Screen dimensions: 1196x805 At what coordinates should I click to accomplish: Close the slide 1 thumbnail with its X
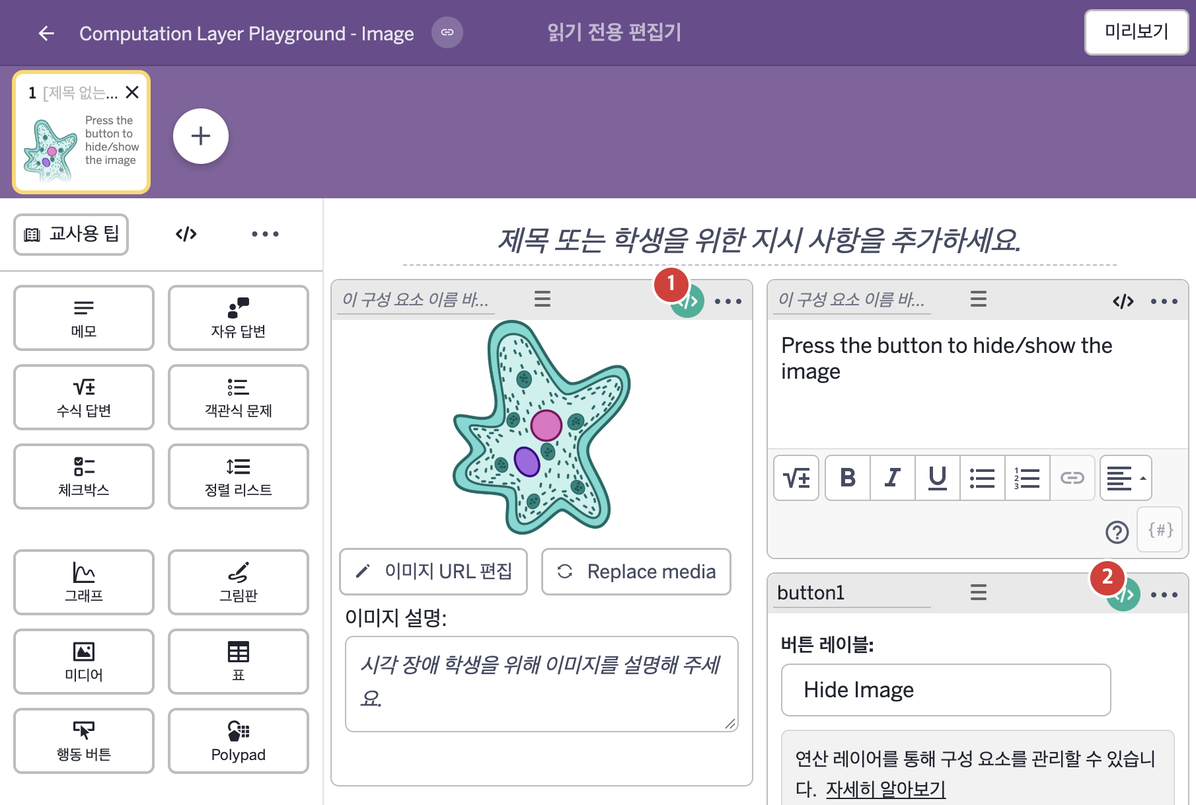point(132,93)
